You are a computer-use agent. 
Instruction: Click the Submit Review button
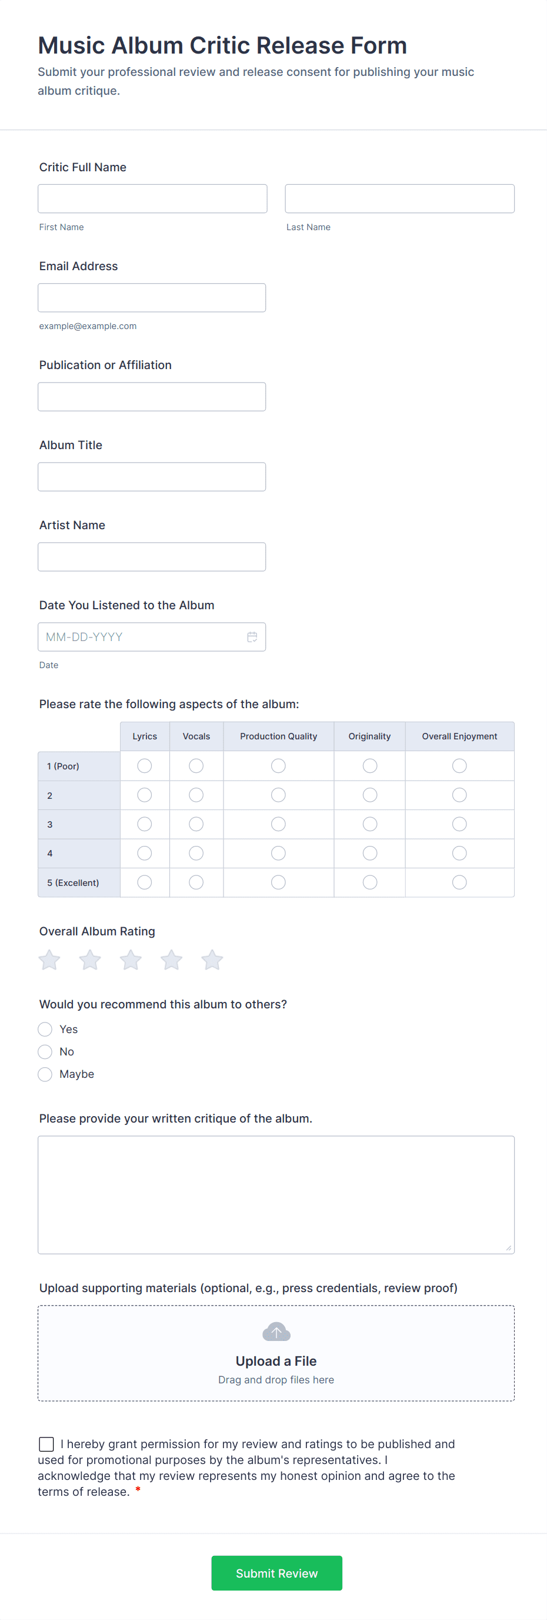pyautogui.click(x=276, y=1573)
